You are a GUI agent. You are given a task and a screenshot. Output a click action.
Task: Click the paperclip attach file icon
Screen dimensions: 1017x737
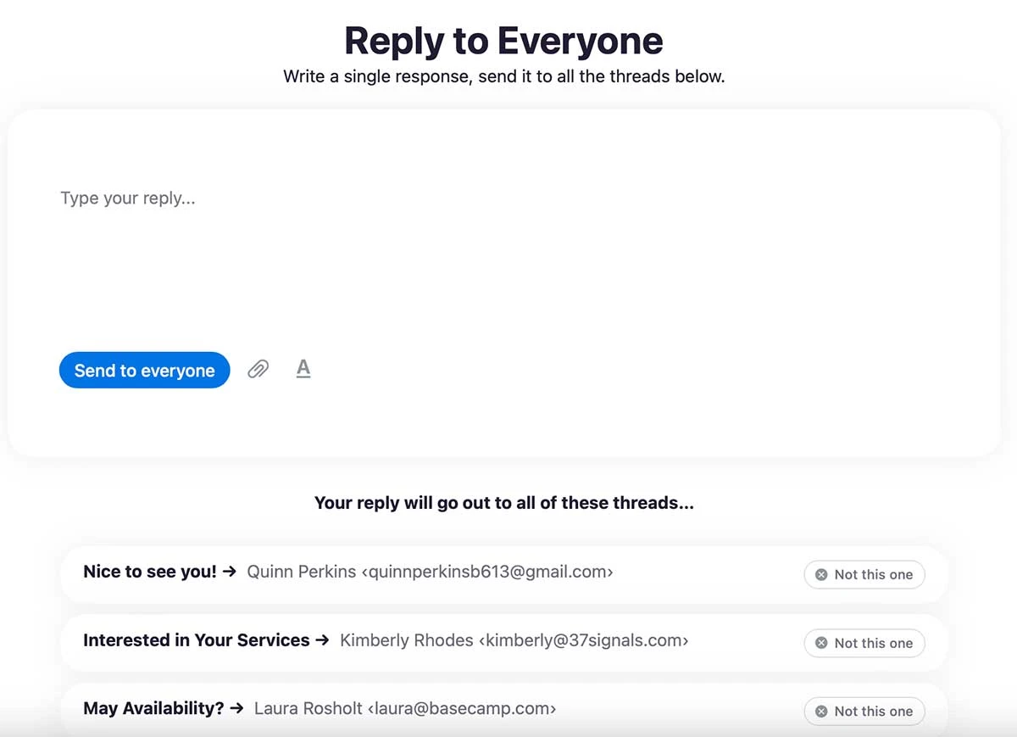[x=258, y=369]
